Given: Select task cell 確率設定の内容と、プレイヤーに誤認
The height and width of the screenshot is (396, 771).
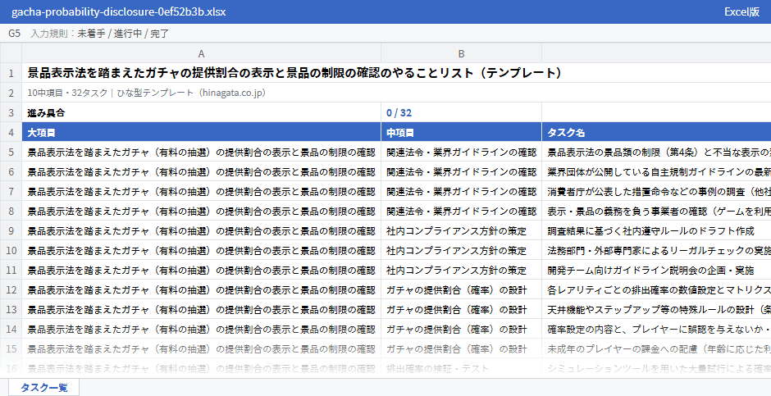Looking at the screenshot, I should coord(656,330).
